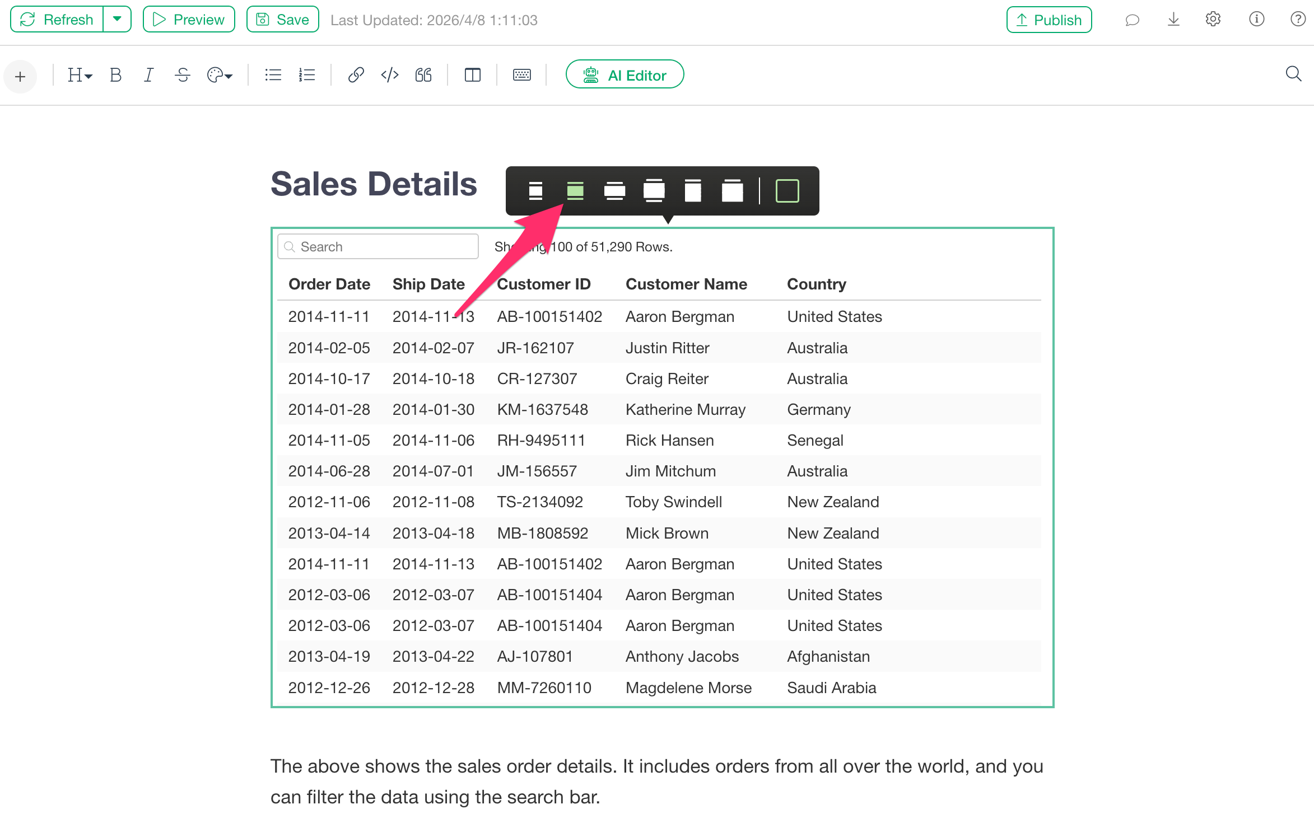
Task: Select the narrowest width layout option
Action: coord(535,191)
